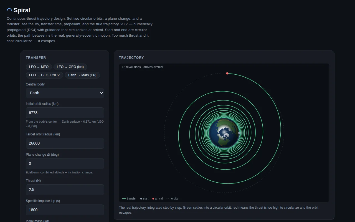Choose the LEO → GEO + 28.5° preset
The image size is (355, 222).
44,75
